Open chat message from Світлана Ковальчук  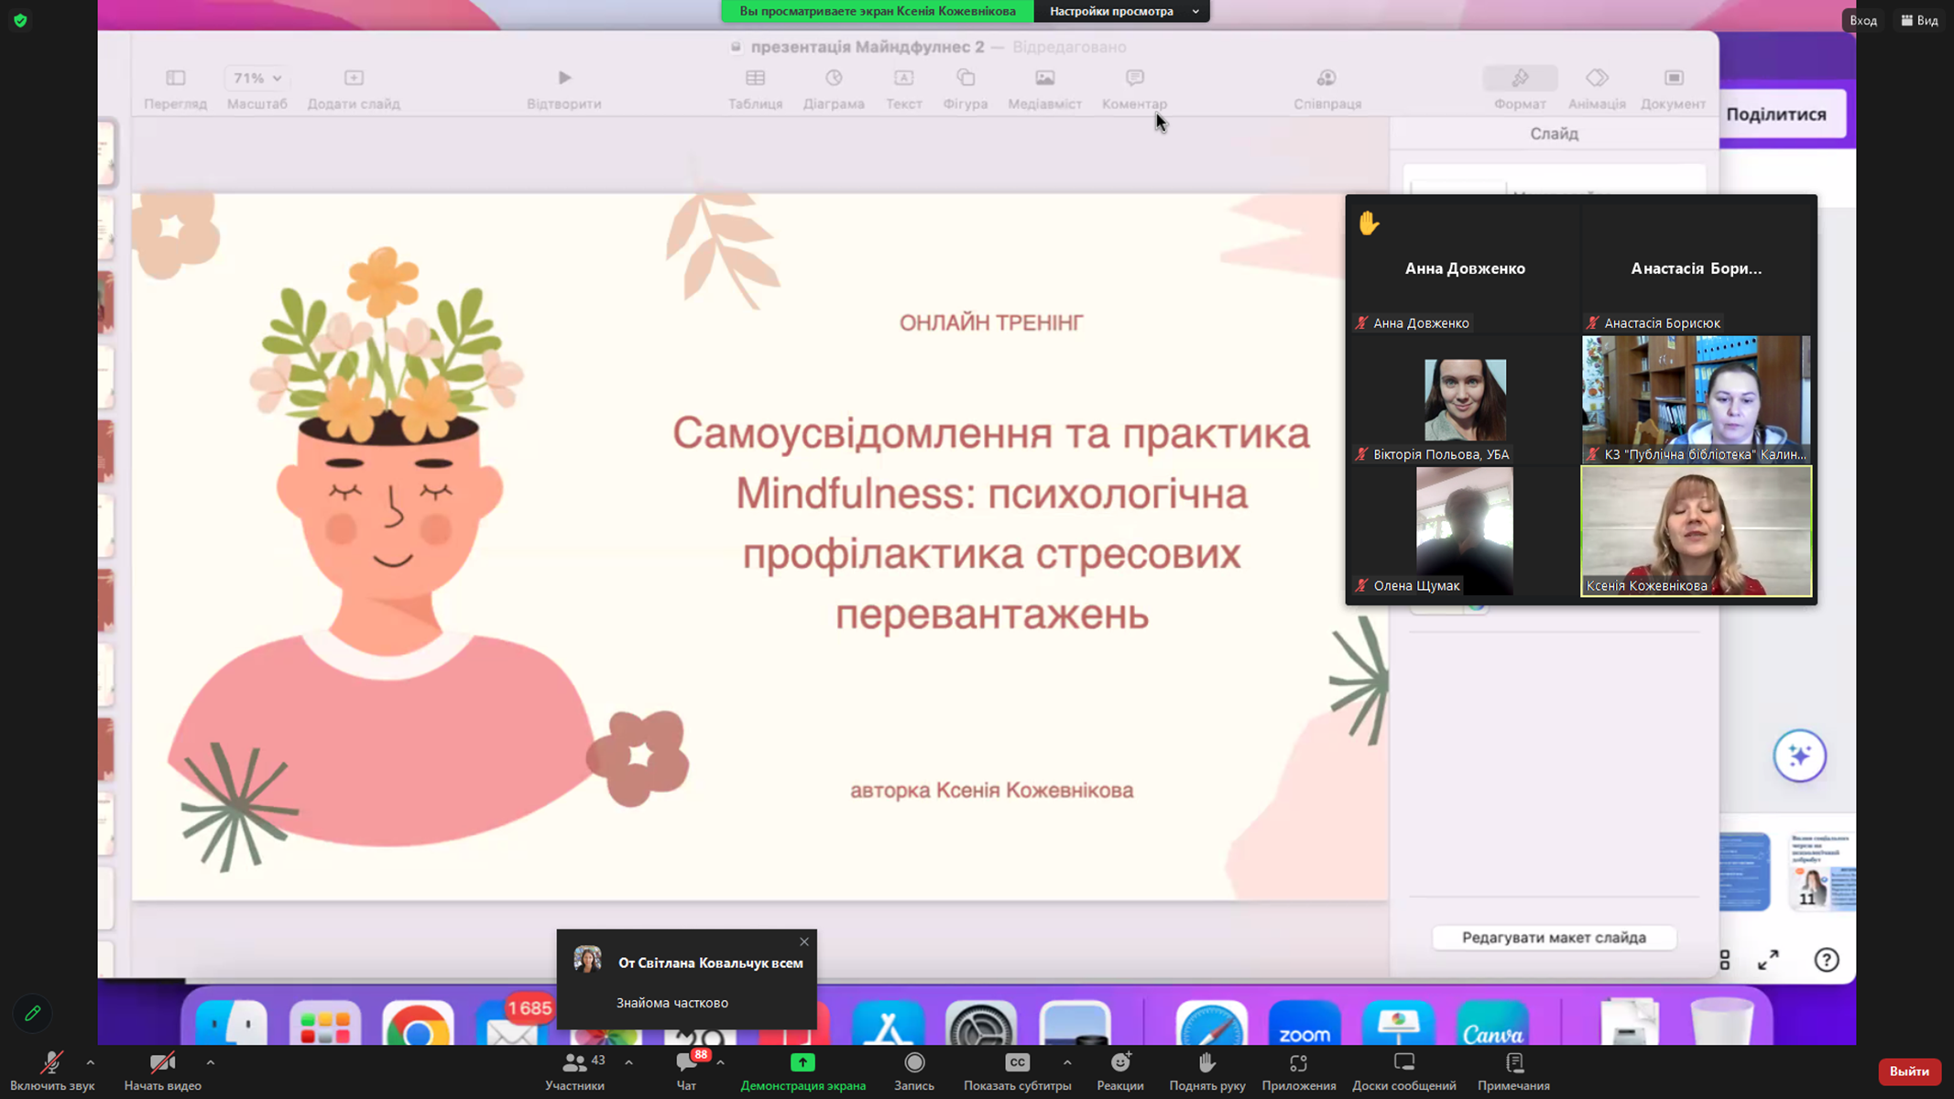pos(687,980)
